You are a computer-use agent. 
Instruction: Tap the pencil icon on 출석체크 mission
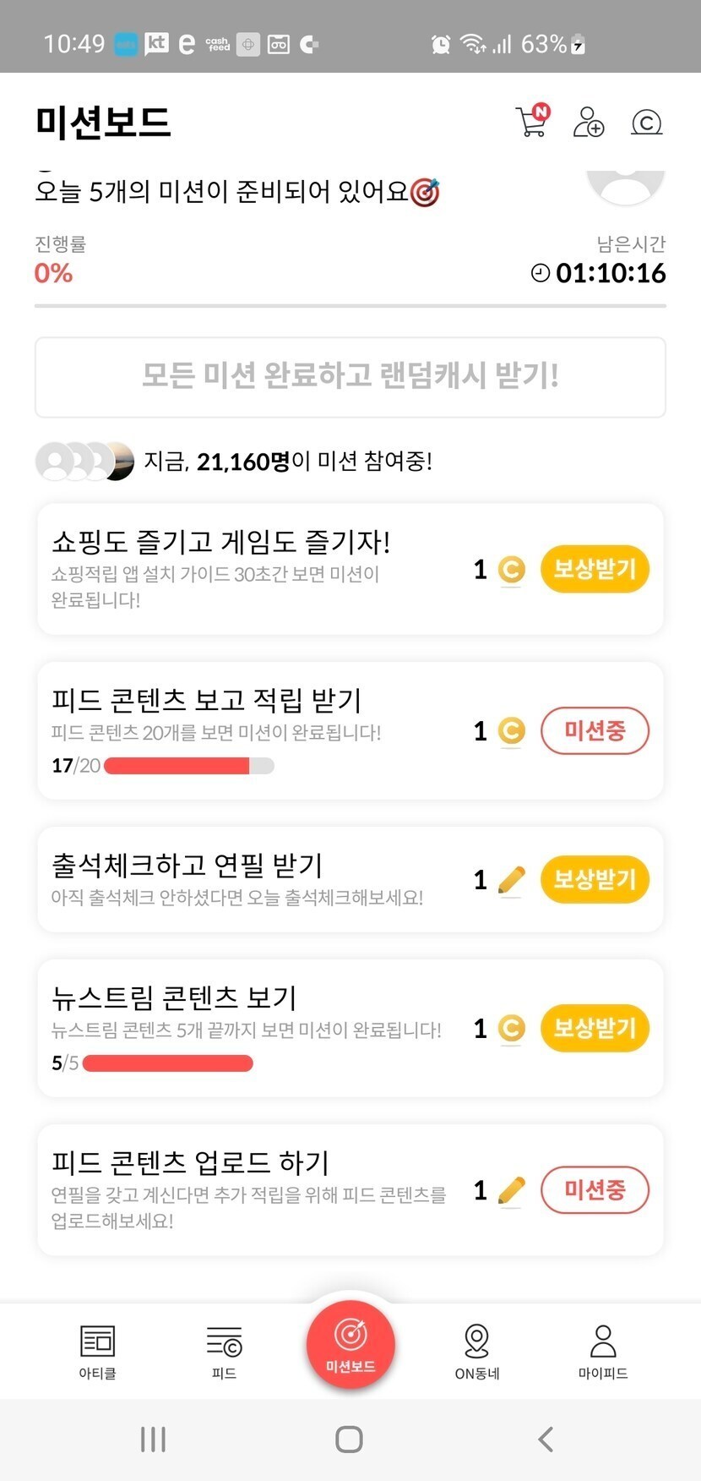coord(511,880)
